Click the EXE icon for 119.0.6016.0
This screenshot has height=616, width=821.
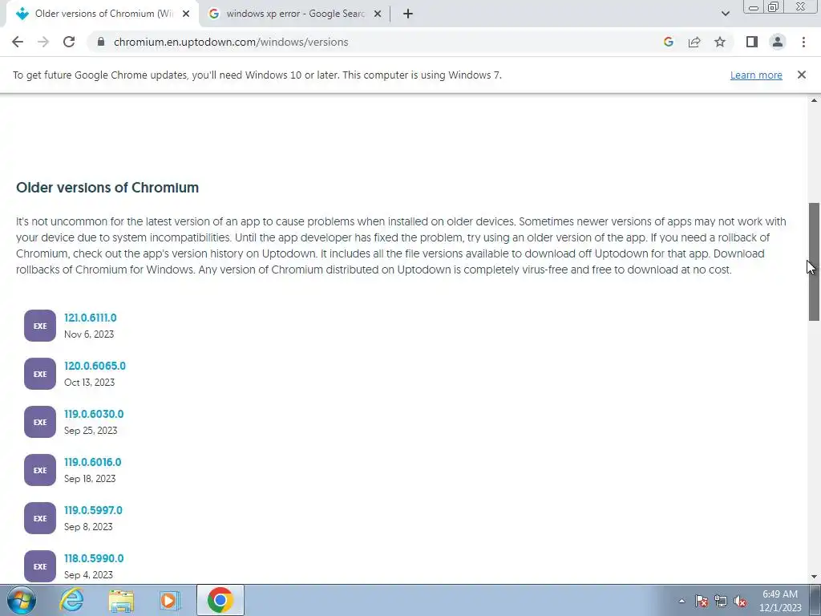[x=40, y=470]
